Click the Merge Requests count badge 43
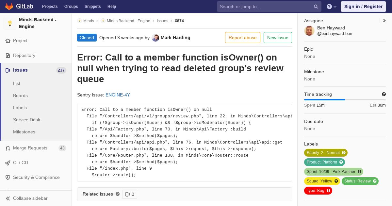The height and width of the screenshot is (206, 392). coord(62,148)
